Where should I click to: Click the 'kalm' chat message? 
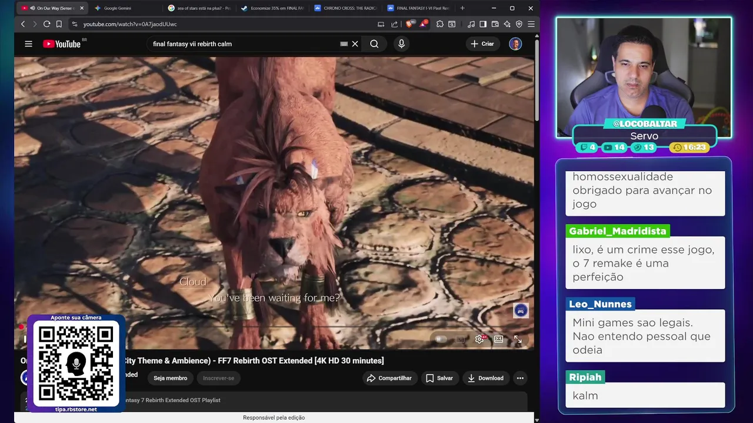coord(645,395)
